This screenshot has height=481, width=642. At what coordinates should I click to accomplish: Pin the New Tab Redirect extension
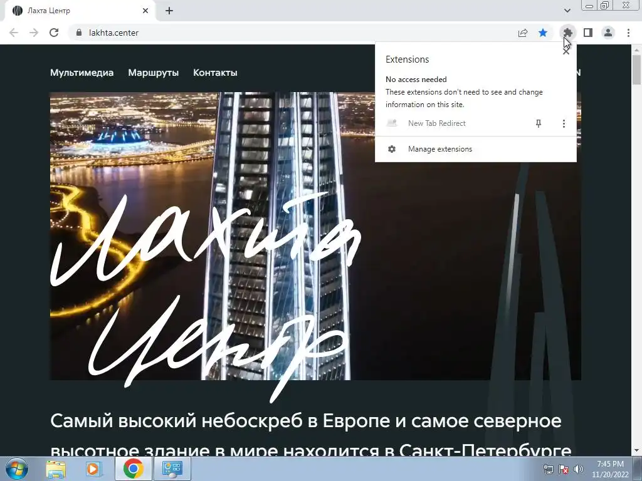click(539, 123)
